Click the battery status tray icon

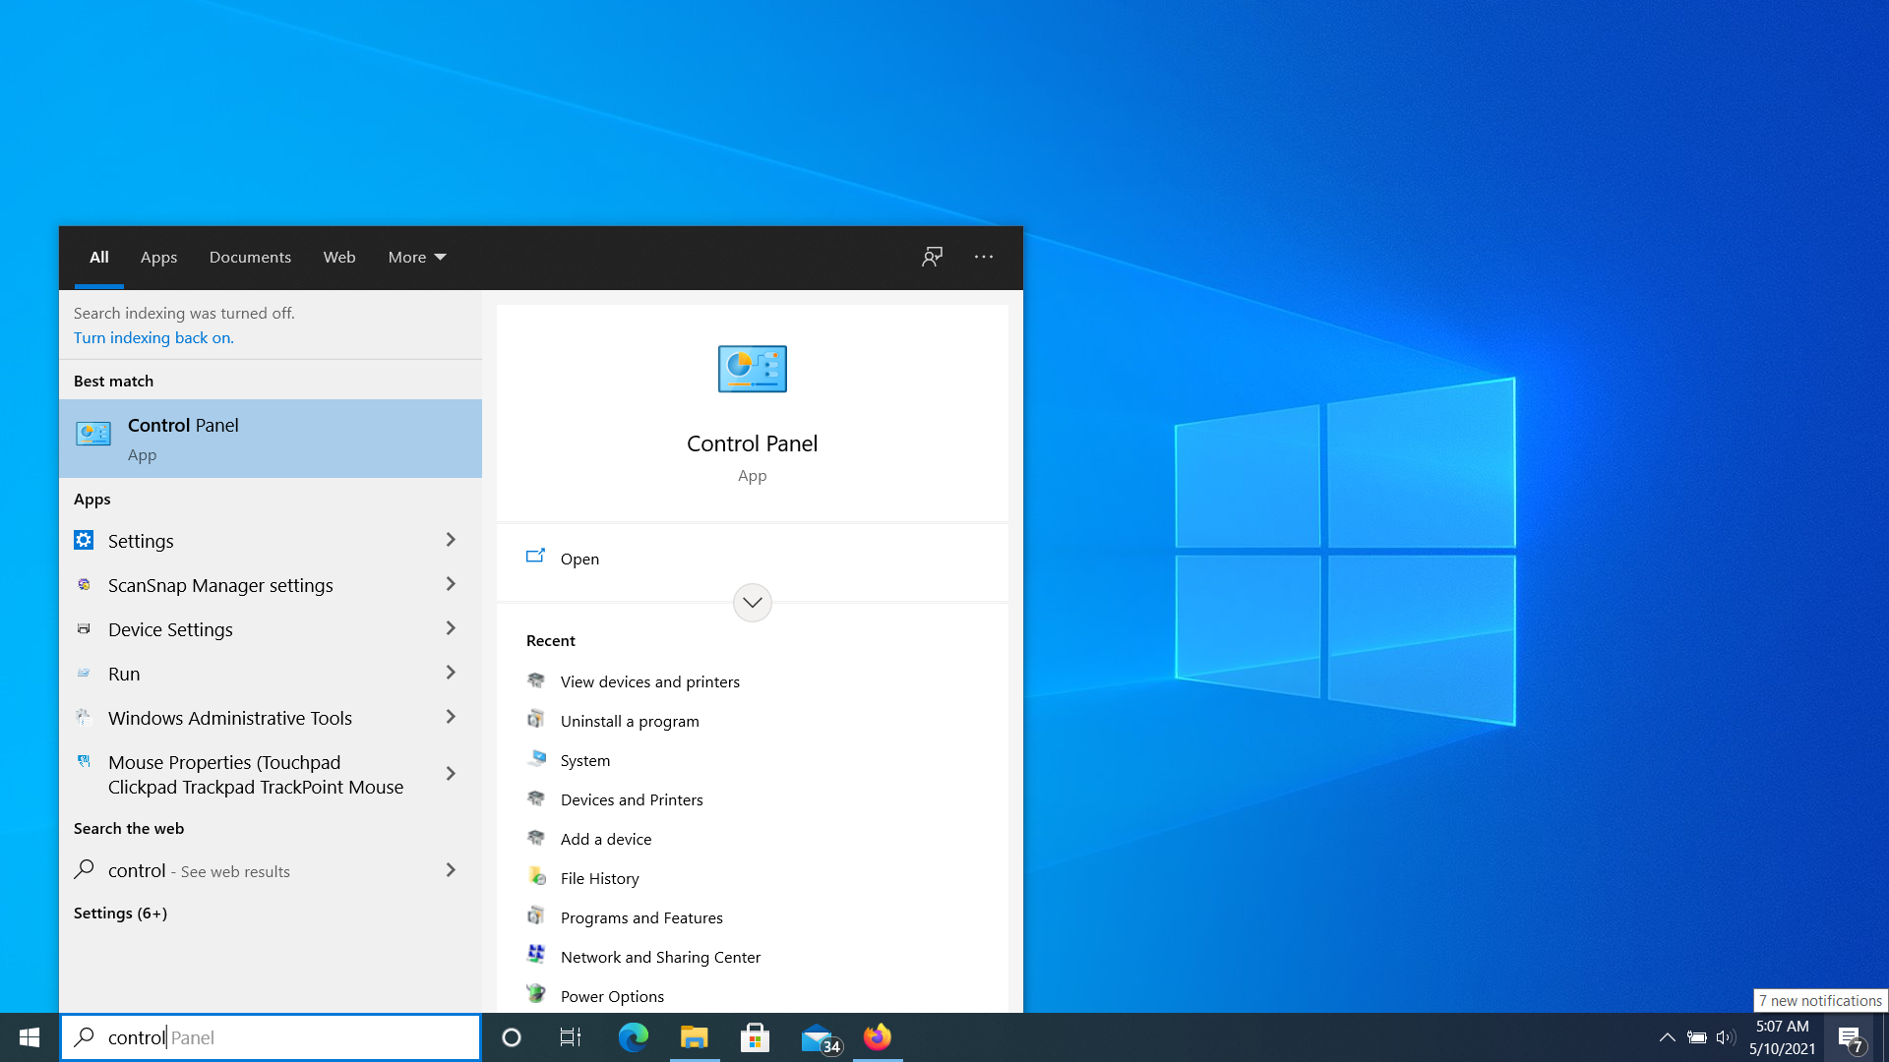[1697, 1037]
